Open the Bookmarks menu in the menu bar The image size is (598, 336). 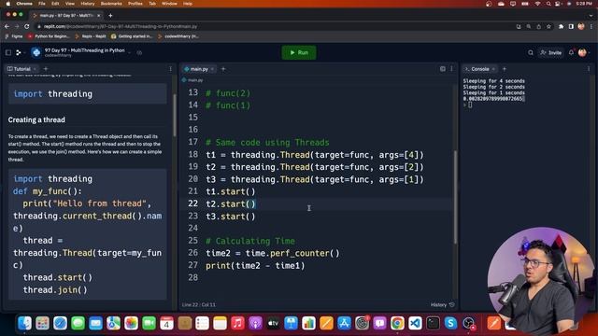(111, 4)
